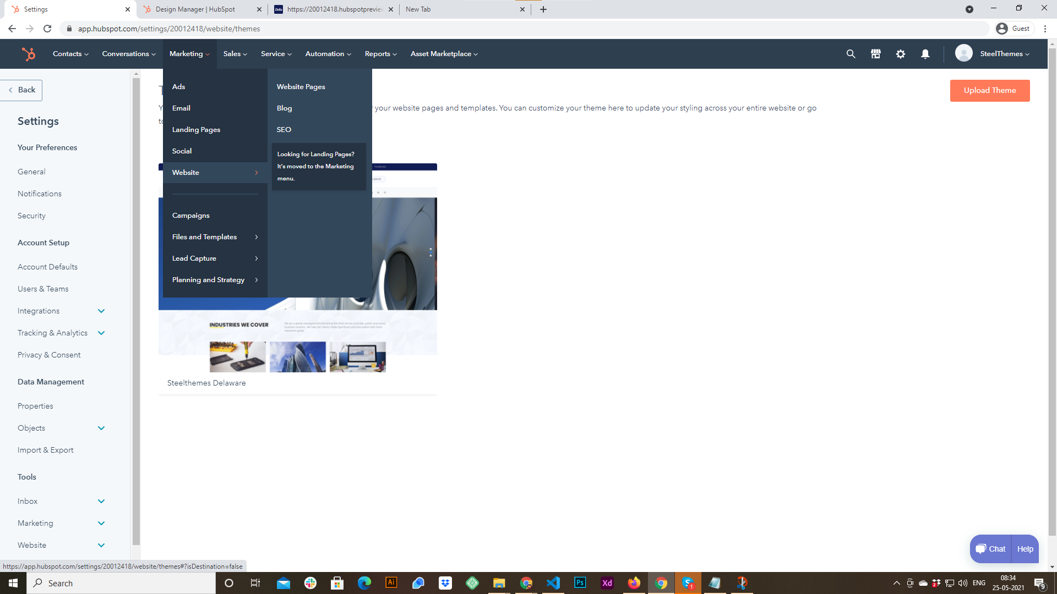Click the settings gear icon
1057x594 pixels.
coord(901,54)
